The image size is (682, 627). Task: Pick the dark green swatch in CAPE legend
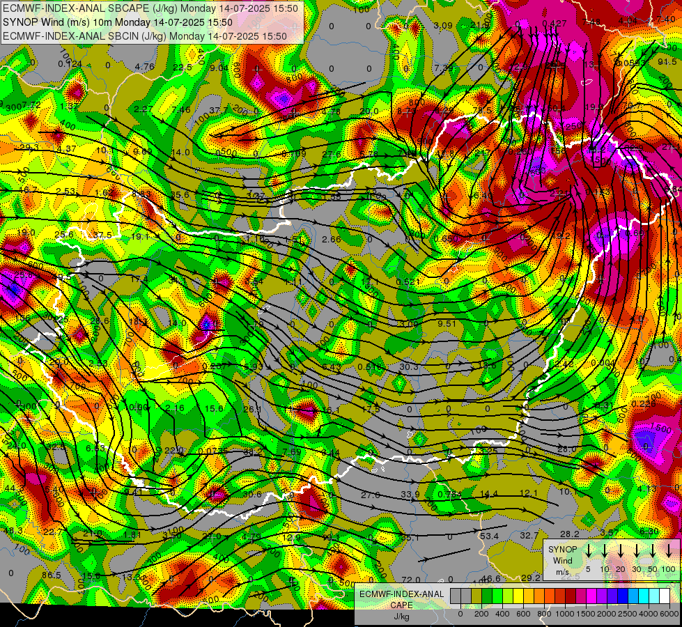(x=487, y=596)
